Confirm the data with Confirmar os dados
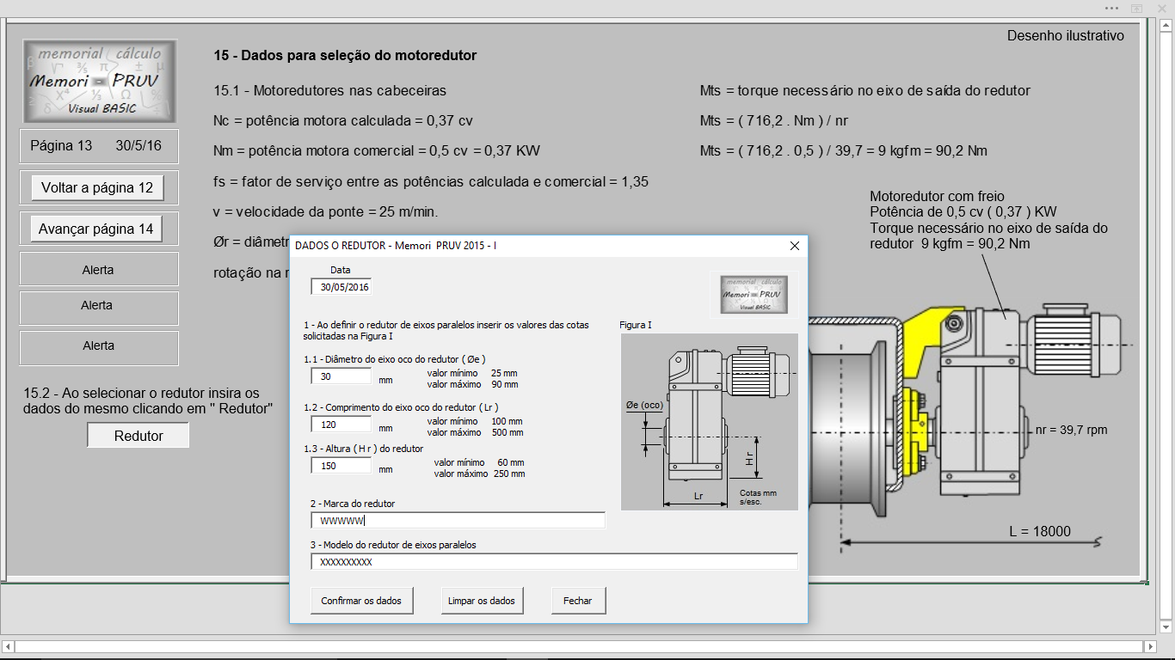This screenshot has width=1175, height=660. pos(361,601)
